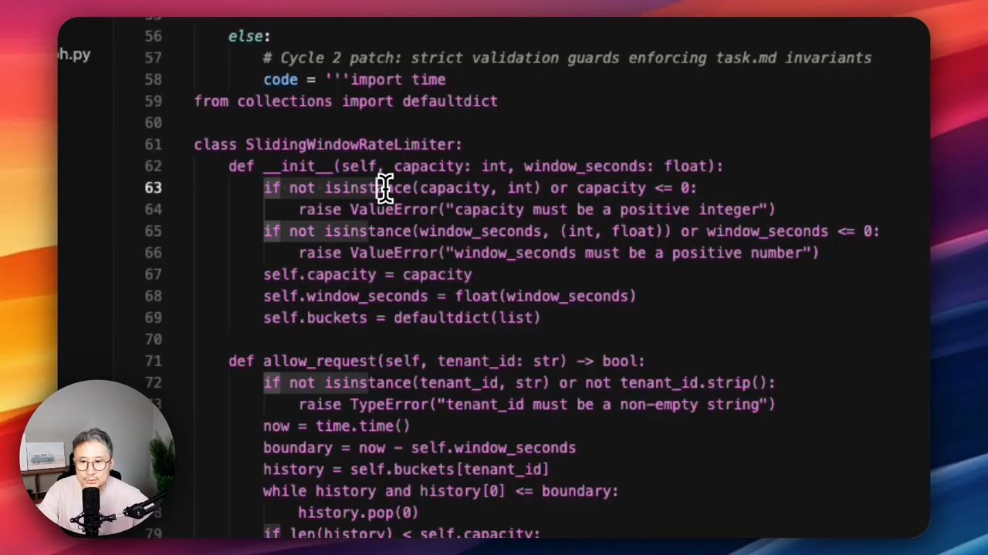The width and height of the screenshot is (988, 555).
Task: Click the isinstance(window_seconds, (int, float)) condition
Action: point(498,231)
